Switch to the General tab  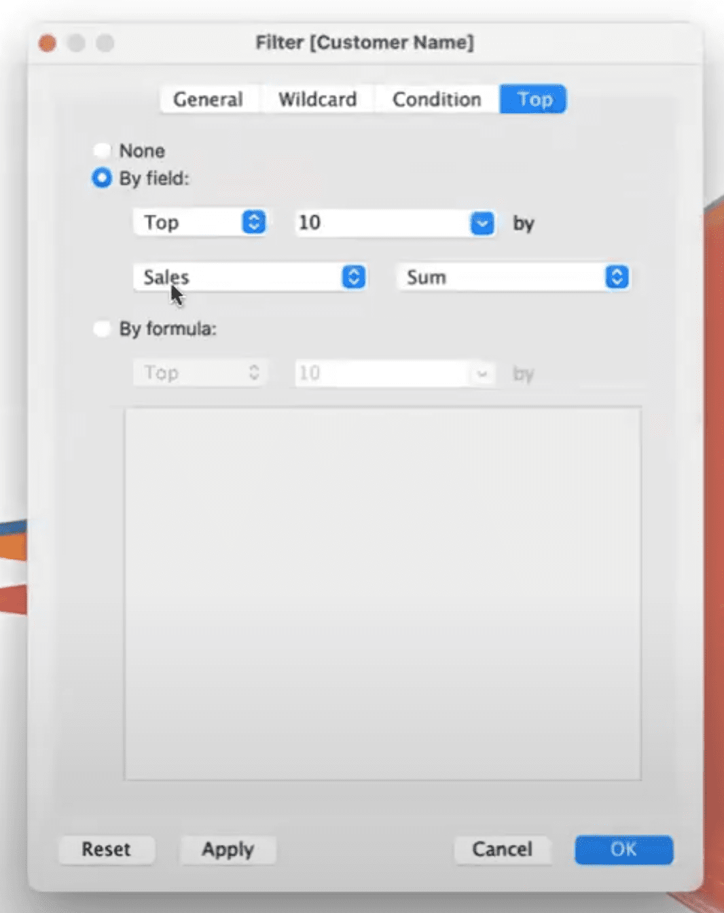click(208, 99)
